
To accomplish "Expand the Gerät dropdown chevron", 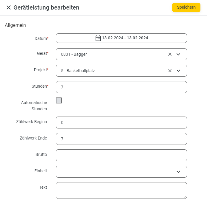I will (x=178, y=54).
